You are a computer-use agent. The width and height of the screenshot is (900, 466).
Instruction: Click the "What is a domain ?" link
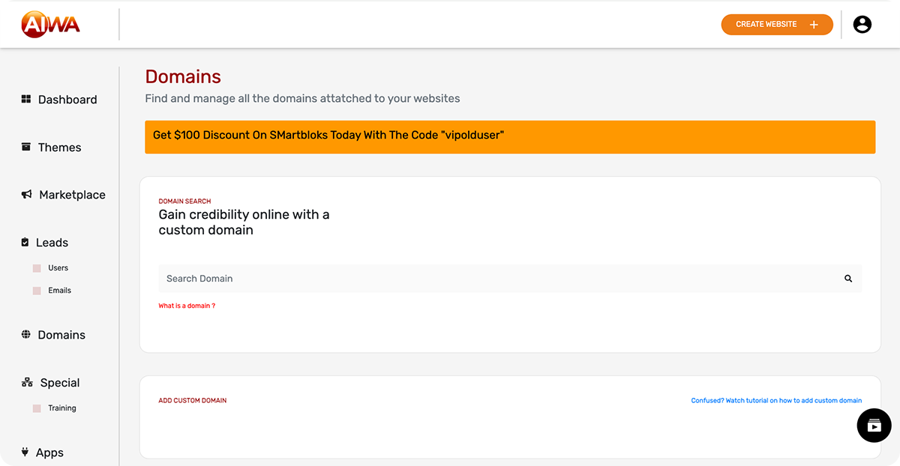pos(187,306)
